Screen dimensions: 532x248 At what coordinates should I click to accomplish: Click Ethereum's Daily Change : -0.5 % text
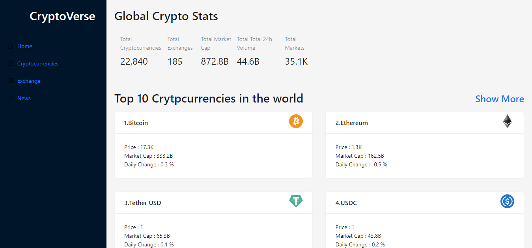coord(361,165)
